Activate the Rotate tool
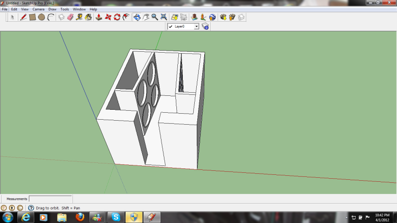 point(117,17)
